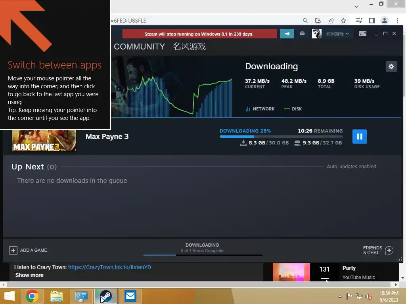406x304 pixels.
Task: Open download settings gear icon
Action: (391, 66)
